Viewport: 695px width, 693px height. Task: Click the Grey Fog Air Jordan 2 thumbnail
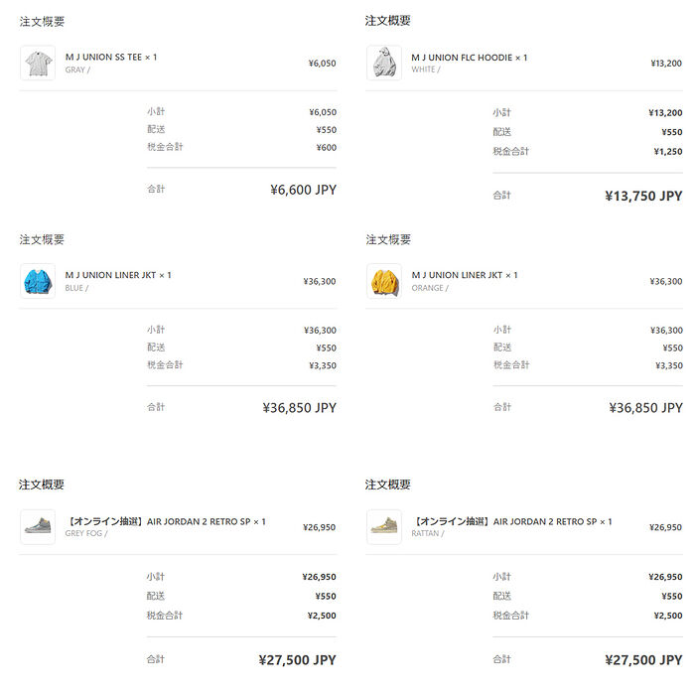tap(38, 527)
